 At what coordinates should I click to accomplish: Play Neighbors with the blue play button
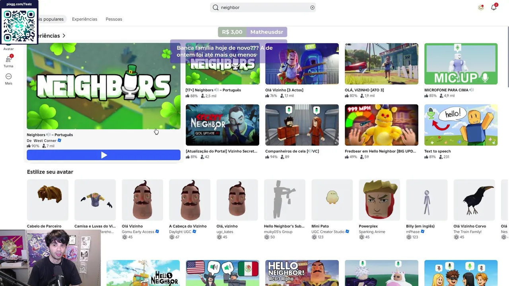(103, 155)
